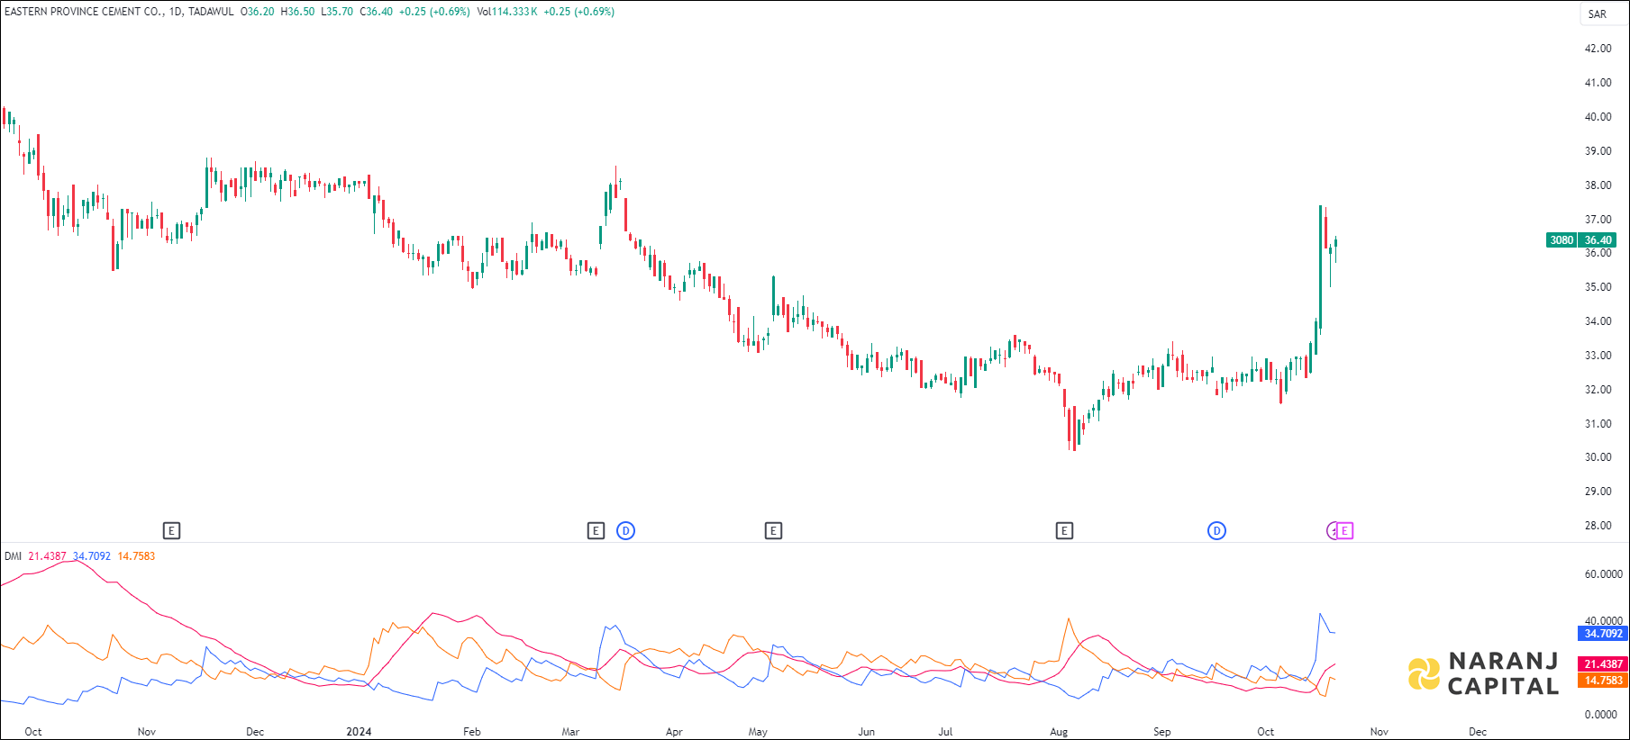Click the high value H36.50
The height and width of the screenshot is (740, 1630).
click(x=298, y=12)
